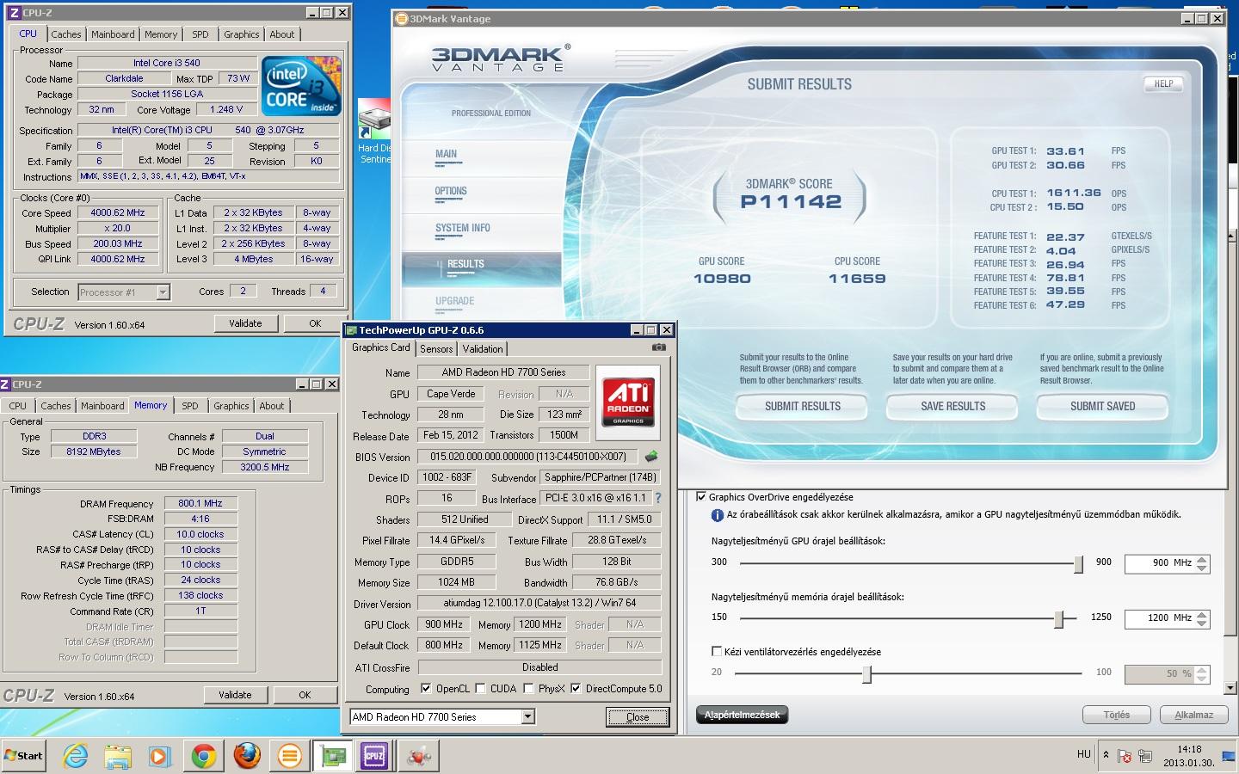Screen dimensions: 1239x774
Task: Open Mozilla Firefox from the taskbar
Action: point(247,756)
